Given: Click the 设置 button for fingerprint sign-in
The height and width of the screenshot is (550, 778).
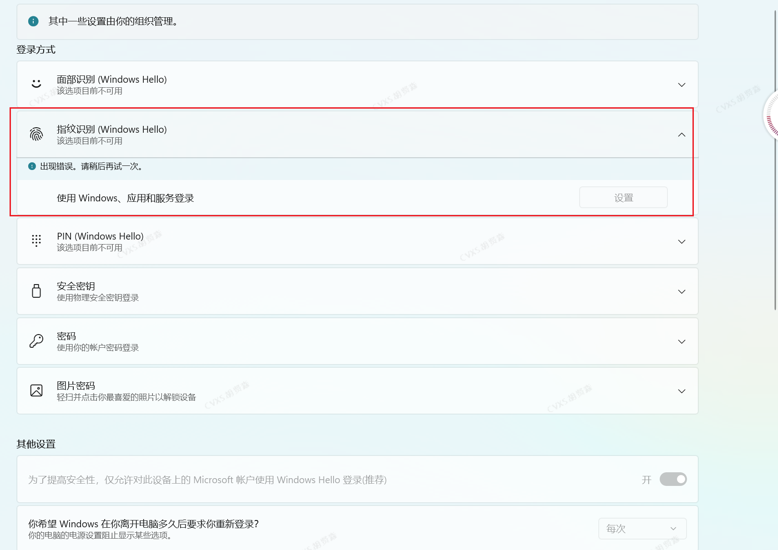Looking at the screenshot, I should point(623,197).
